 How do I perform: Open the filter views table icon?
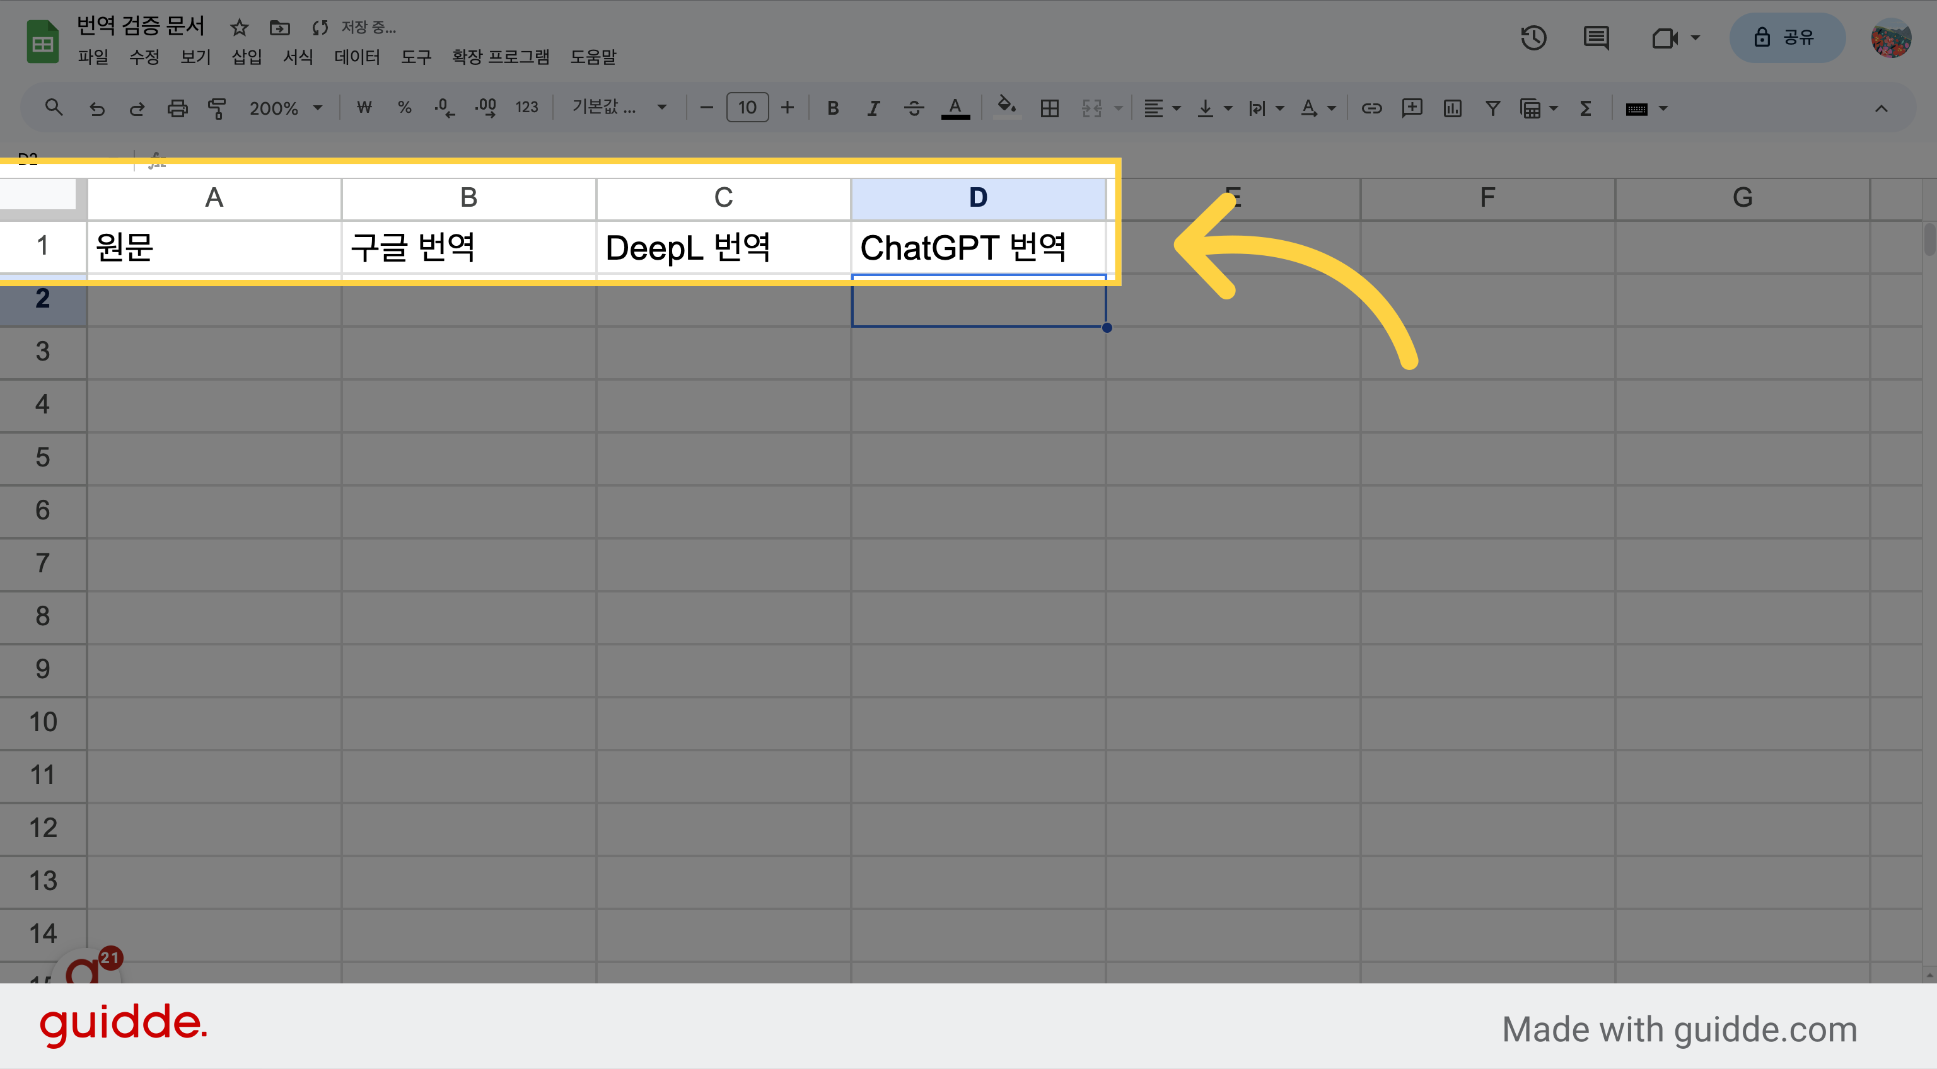[1530, 108]
